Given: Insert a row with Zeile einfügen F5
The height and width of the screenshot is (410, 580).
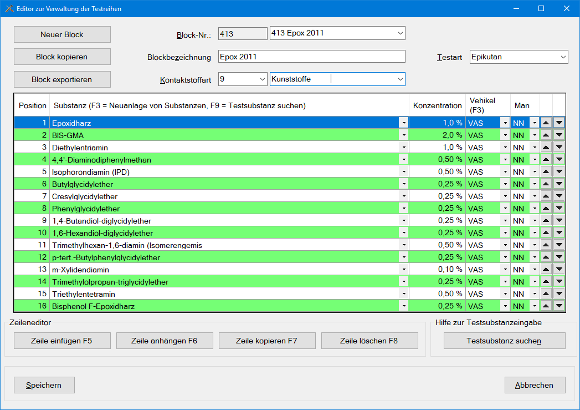Looking at the screenshot, I should point(62,341).
